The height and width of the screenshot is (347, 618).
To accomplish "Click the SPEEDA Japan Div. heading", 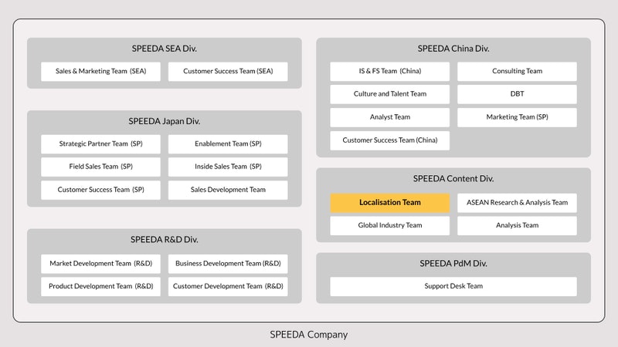I will (x=165, y=121).
